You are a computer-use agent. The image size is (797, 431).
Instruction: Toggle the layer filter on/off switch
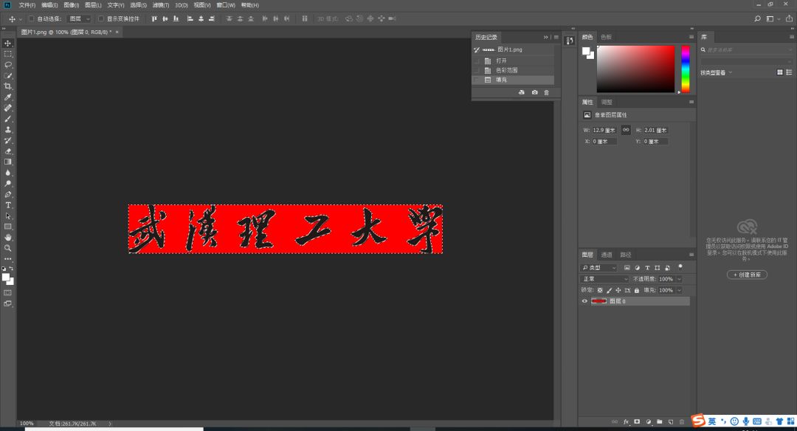680,267
